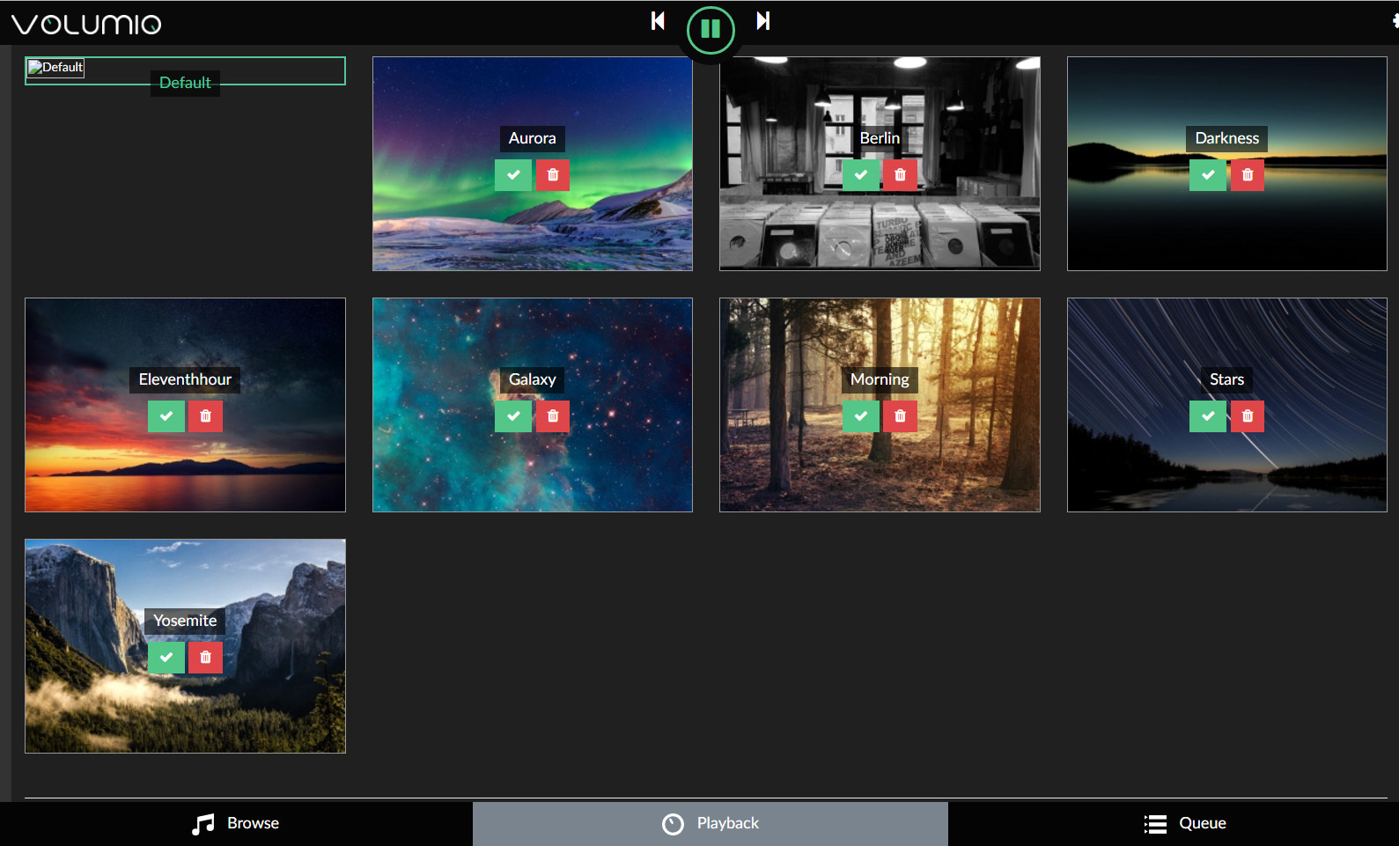Delete the Morning background
Screen dimensions: 1399x846
[x=900, y=416]
